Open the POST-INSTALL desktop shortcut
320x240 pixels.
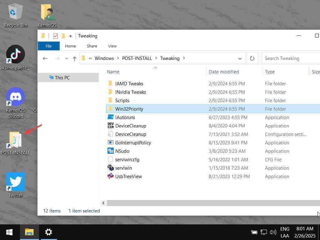(x=15, y=143)
